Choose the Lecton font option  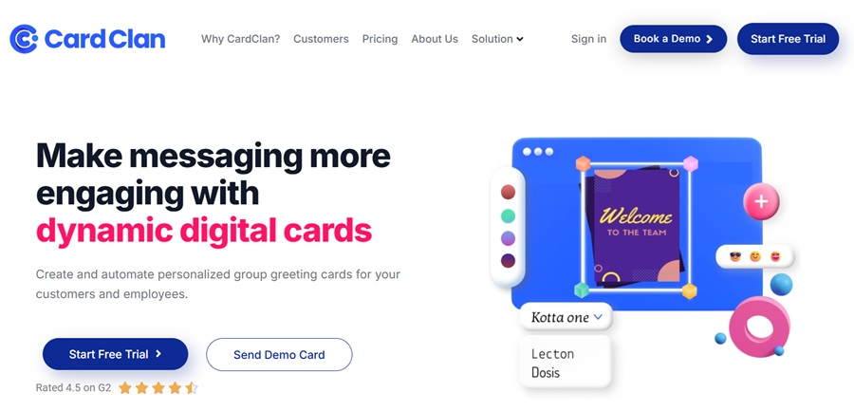click(x=552, y=354)
